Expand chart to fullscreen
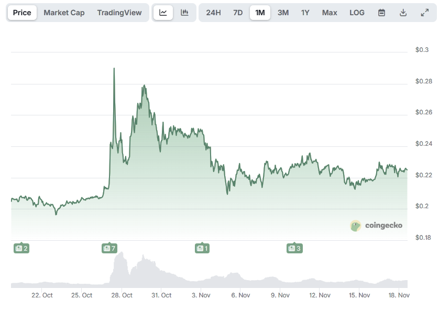439x310 pixels. click(424, 13)
